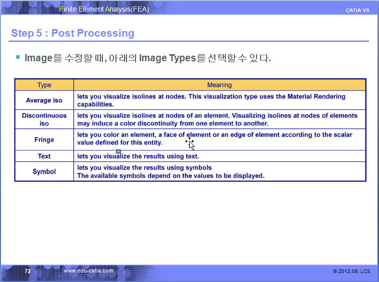Click the 'Step 5 : Post Processing' heading
Image resolution: width=379 pixels, height=282 pixels.
73,34
